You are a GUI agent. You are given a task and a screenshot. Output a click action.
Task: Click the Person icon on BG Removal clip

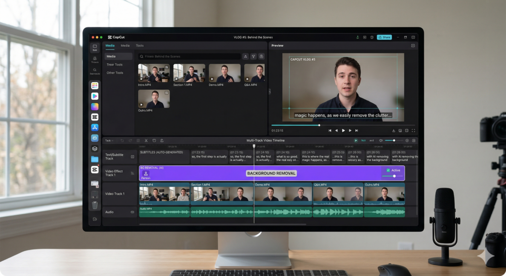pos(146,174)
